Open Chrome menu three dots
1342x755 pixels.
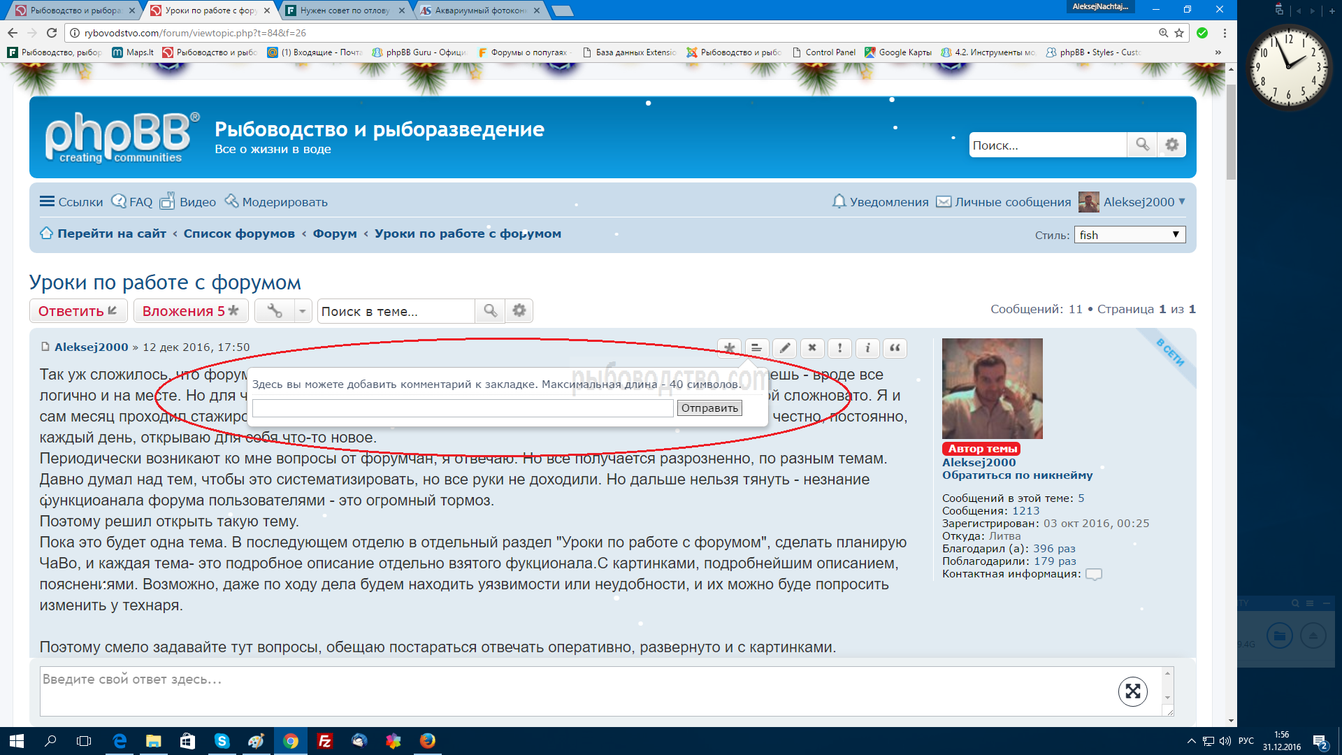(1225, 33)
